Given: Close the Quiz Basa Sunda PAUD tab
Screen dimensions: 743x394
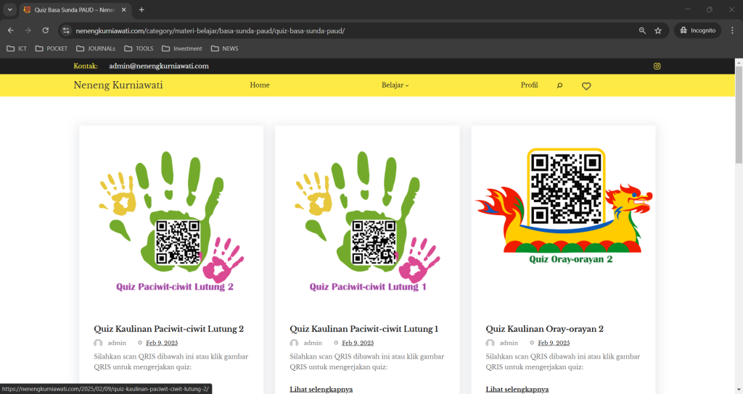Looking at the screenshot, I should click(x=123, y=9).
